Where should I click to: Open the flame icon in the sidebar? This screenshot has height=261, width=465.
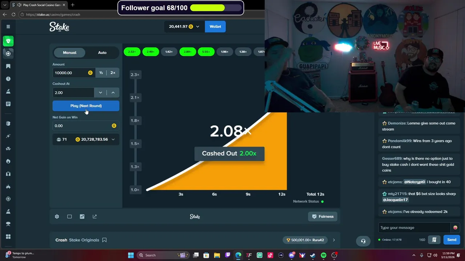8,161
